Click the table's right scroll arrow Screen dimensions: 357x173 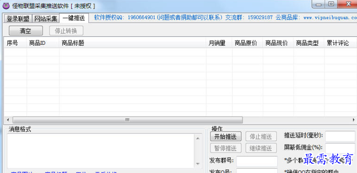pyautogui.click(x=353, y=120)
